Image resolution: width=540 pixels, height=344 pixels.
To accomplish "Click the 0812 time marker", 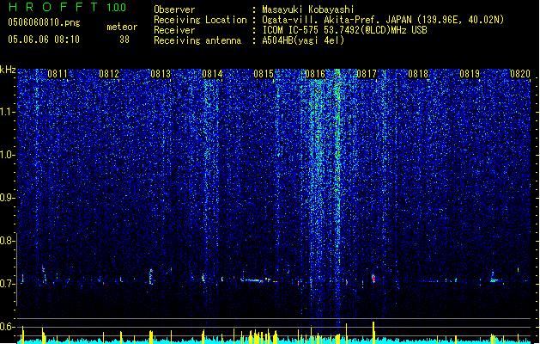I will click(x=109, y=74).
